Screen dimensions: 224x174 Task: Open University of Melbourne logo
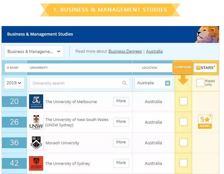tap(36, 101)
